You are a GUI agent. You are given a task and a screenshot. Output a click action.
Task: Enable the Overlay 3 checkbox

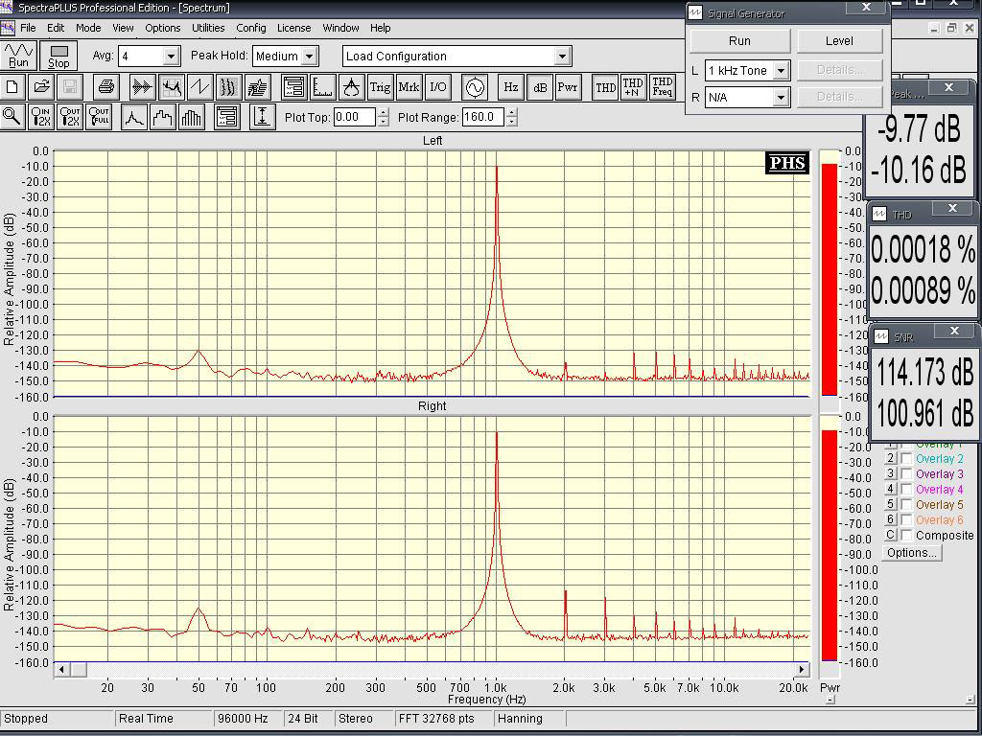pyautogui.click(x=906, y=474)
